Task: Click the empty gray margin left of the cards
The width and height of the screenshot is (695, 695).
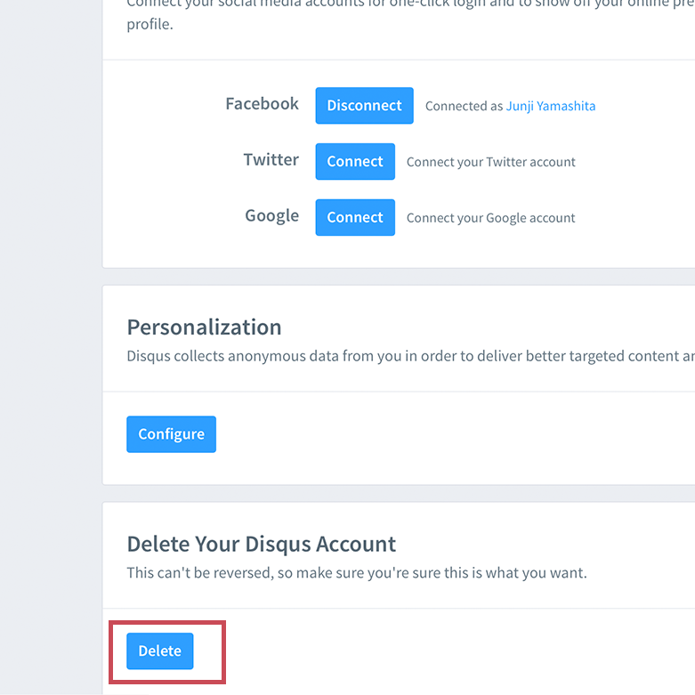Action: click(50, 356)
